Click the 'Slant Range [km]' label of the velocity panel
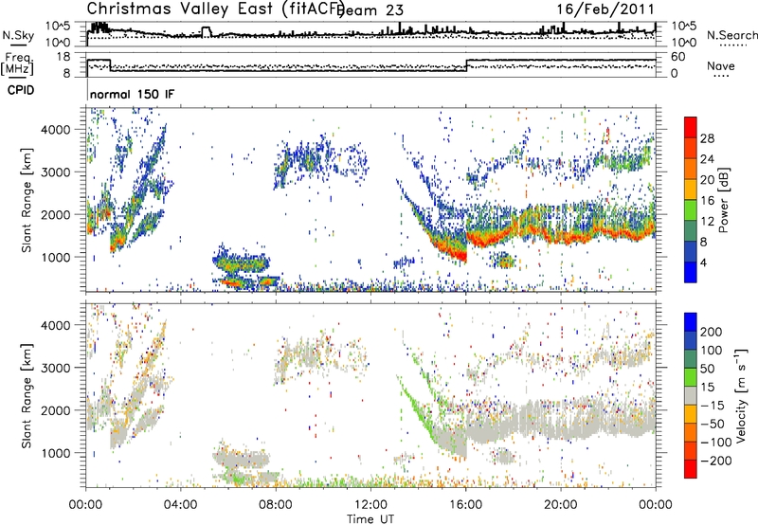 27,395
